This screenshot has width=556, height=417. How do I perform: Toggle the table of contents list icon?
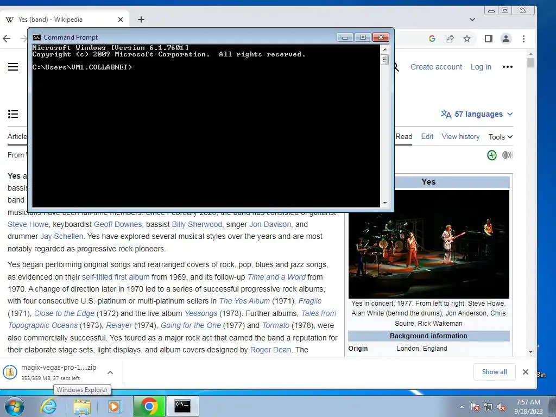pos(13,114)
